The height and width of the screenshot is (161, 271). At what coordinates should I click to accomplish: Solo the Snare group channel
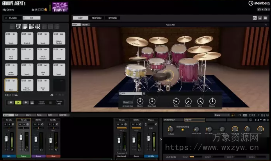[x=24, y=124]
